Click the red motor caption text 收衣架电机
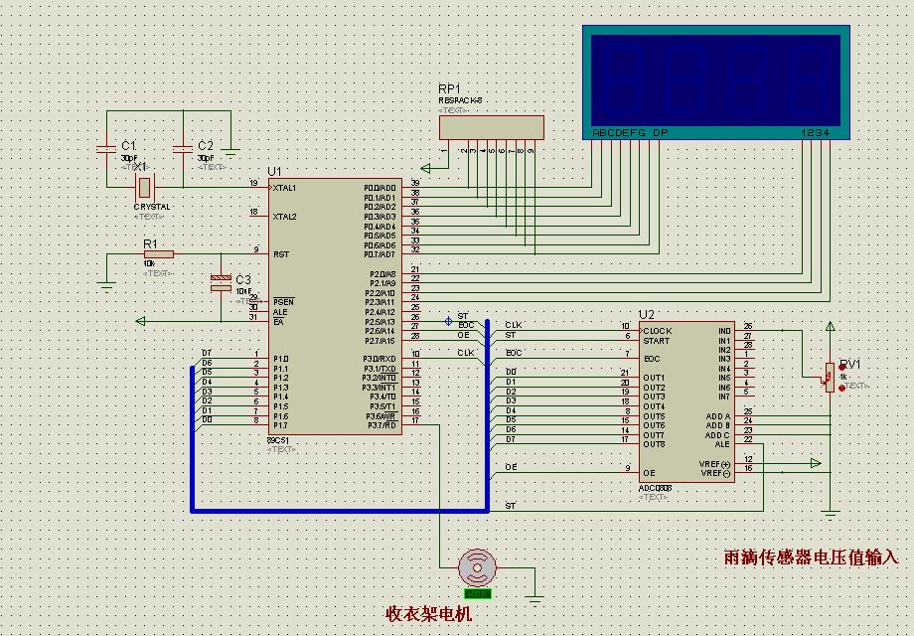The image size is (914, 636). (428, 614)
